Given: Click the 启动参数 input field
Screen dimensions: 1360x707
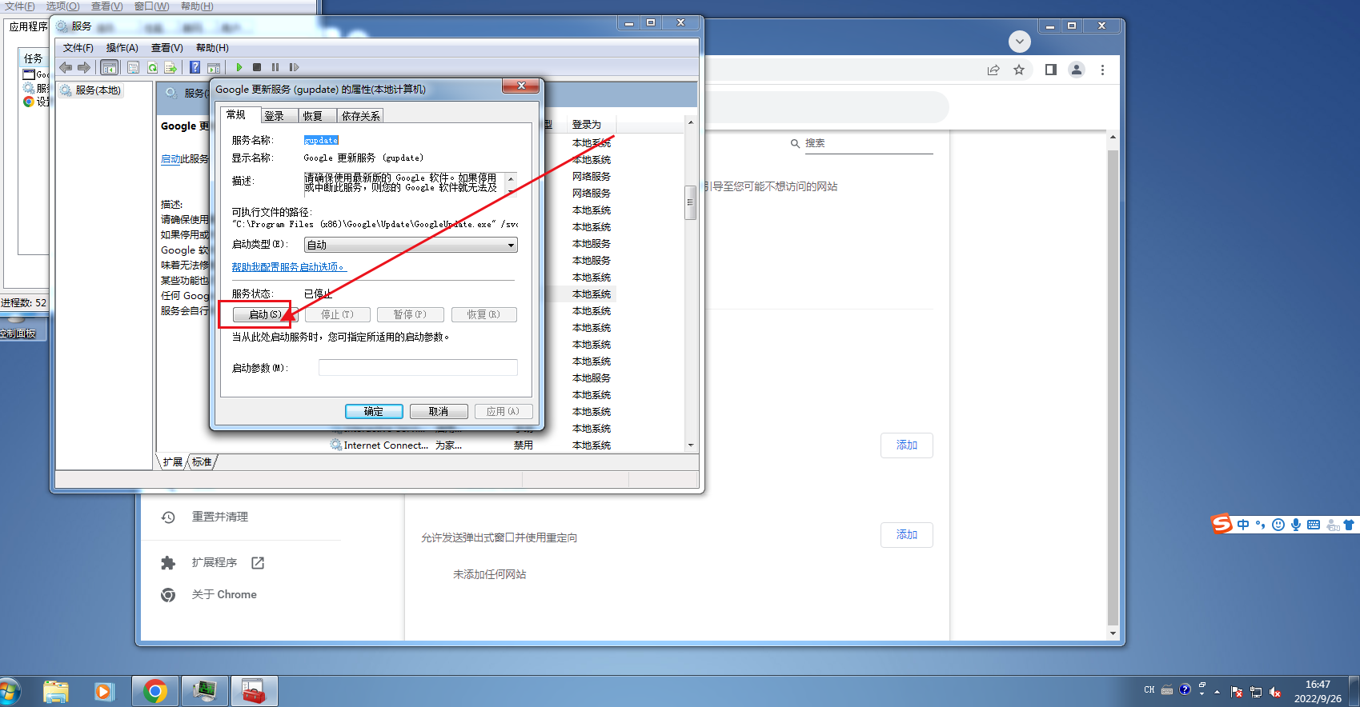Looking at the screenshot, I should click(418, 368).
